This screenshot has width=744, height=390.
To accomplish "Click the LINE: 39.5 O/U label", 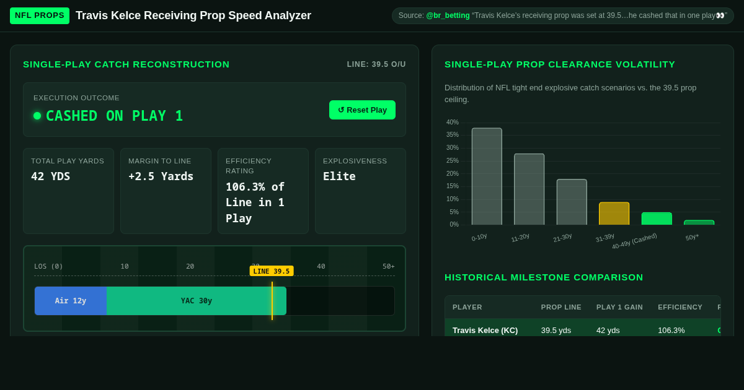I will 376,64.
